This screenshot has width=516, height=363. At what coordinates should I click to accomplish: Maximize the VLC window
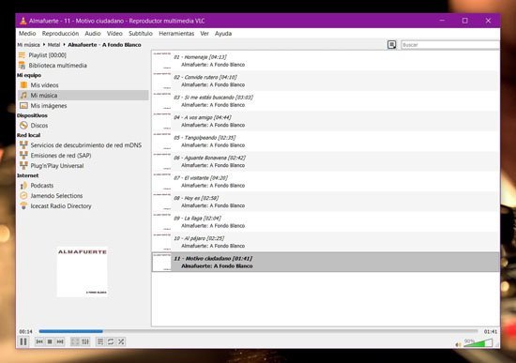click(464, 21)
